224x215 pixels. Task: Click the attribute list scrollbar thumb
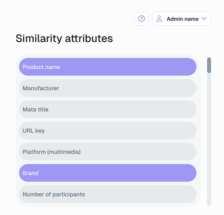209,65
